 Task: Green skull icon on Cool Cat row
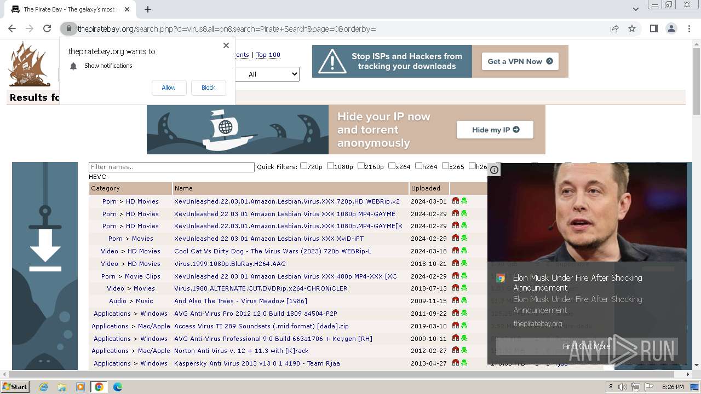coord(464,251)
